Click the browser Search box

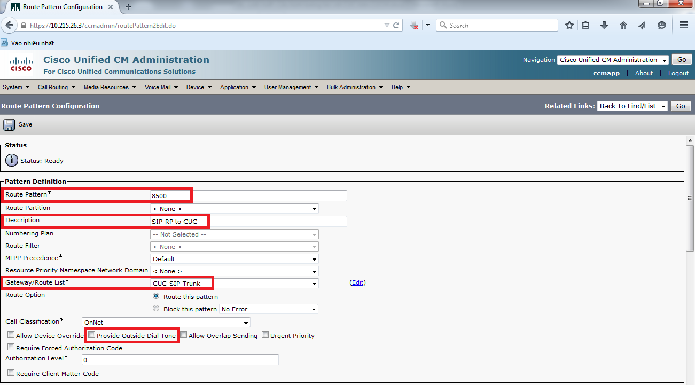point(497,25)
